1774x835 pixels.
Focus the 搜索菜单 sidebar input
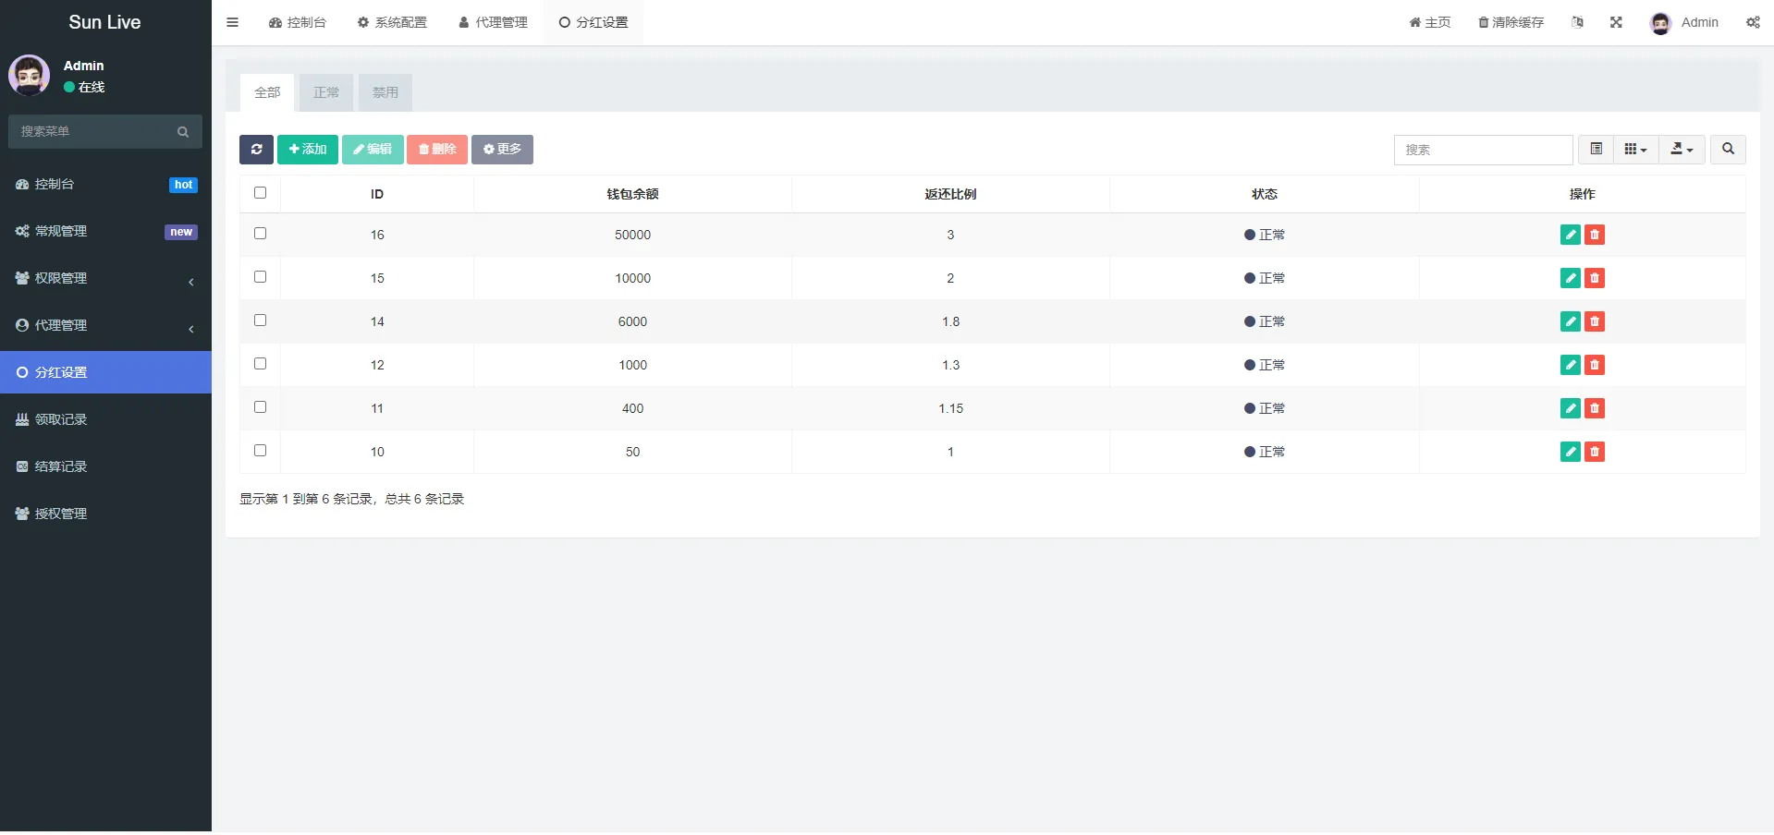coord(92,132)
